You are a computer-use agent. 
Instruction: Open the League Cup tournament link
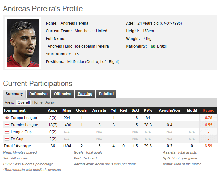22,132
